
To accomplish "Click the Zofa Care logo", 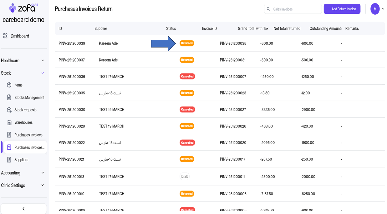I will pyautogui.click(x=23, y=8).
